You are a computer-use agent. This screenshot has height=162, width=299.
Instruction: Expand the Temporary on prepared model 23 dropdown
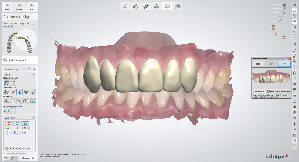(x=34, y=25)
